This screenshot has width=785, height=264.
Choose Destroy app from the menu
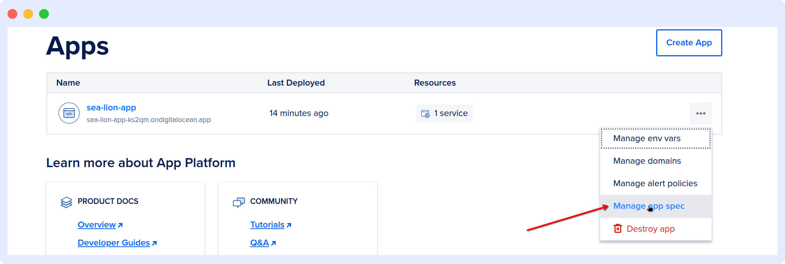click(650, 229)
